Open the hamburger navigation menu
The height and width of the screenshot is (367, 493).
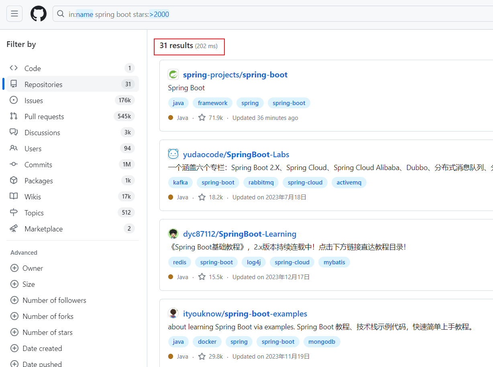click(14, 14)
